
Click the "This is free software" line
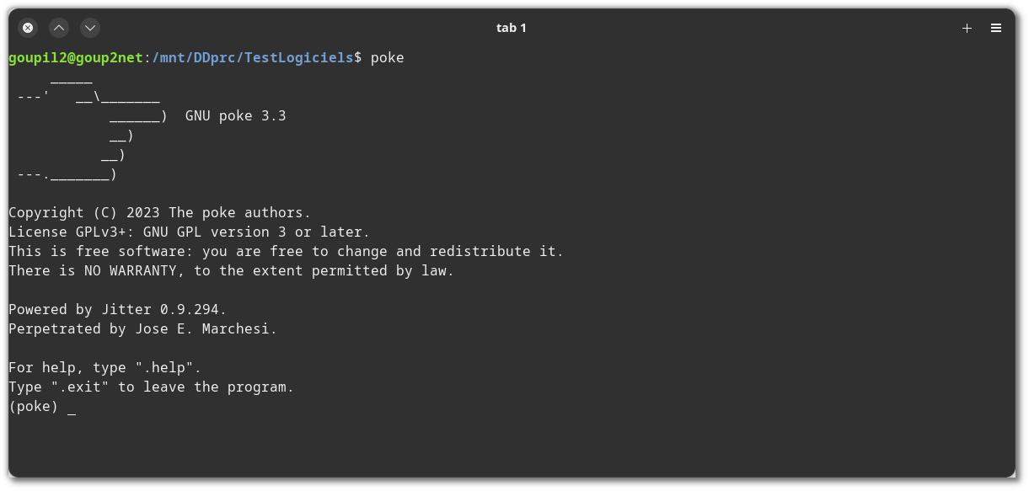coord(287,252)
